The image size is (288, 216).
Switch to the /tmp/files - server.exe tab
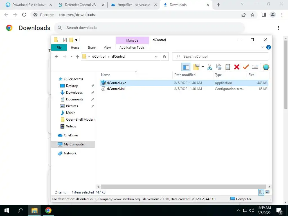134,5
